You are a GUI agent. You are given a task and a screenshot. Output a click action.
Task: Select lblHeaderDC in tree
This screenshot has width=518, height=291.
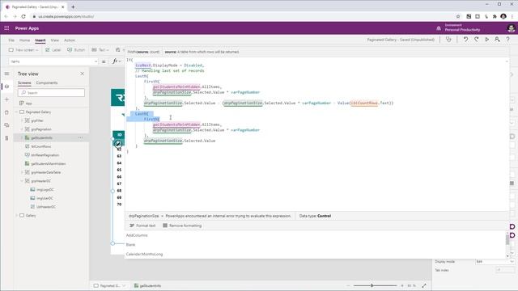(x=46, y=207)
